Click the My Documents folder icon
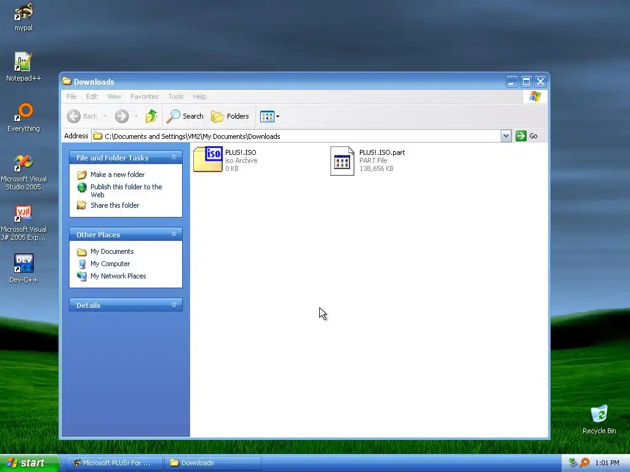The height and width of the screenshot is (472, 630). (x=82, y=252)
